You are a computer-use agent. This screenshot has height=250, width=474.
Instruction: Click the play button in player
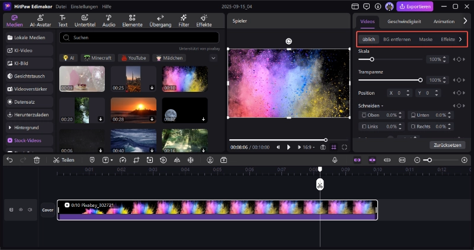(289, 148)
